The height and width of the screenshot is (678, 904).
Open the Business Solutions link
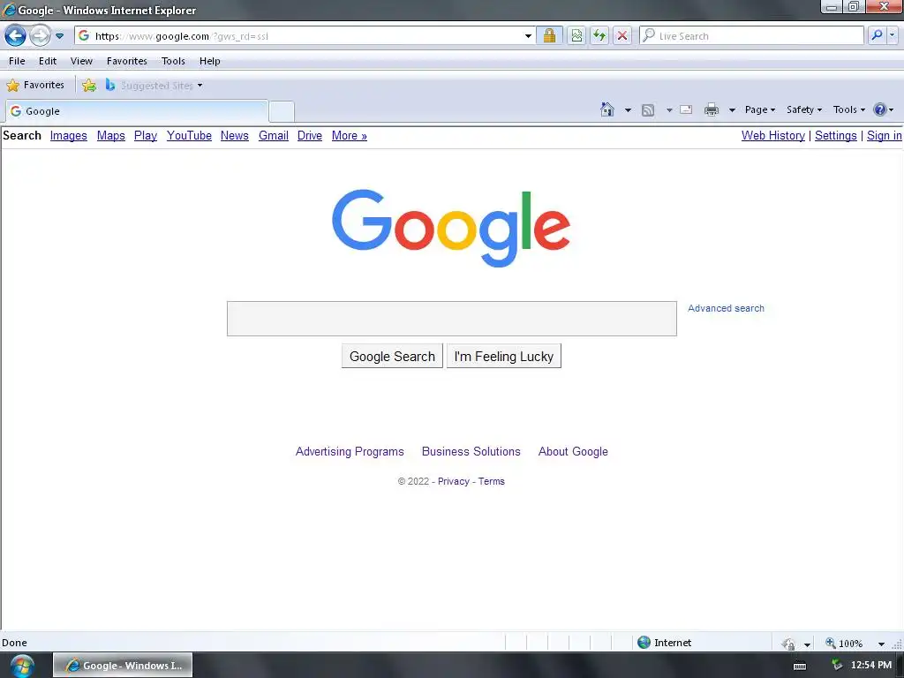[x=471, y=451]
